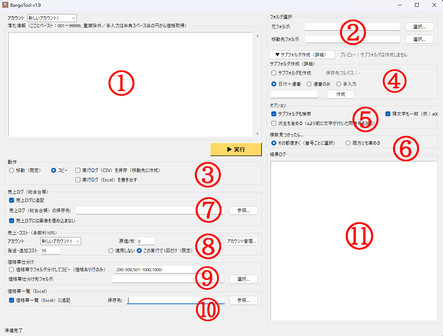Open the アカウント dropdown in 売上・コスト
Screen dimensions: 443x336
pyautogui.click(x=61, y=241)
